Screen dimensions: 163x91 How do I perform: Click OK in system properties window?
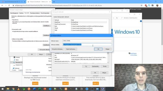(32, 54)
